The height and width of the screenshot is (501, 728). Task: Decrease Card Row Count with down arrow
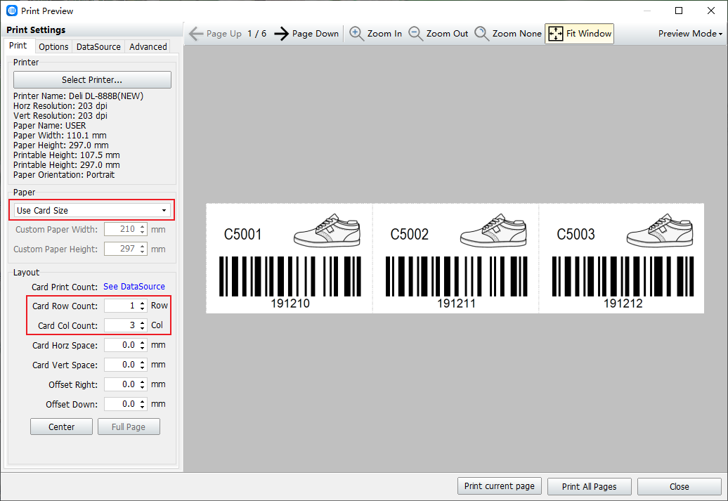click(143, 308)
